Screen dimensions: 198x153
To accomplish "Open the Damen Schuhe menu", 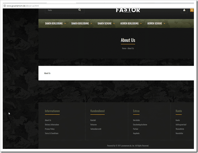I will coord(104,24).
